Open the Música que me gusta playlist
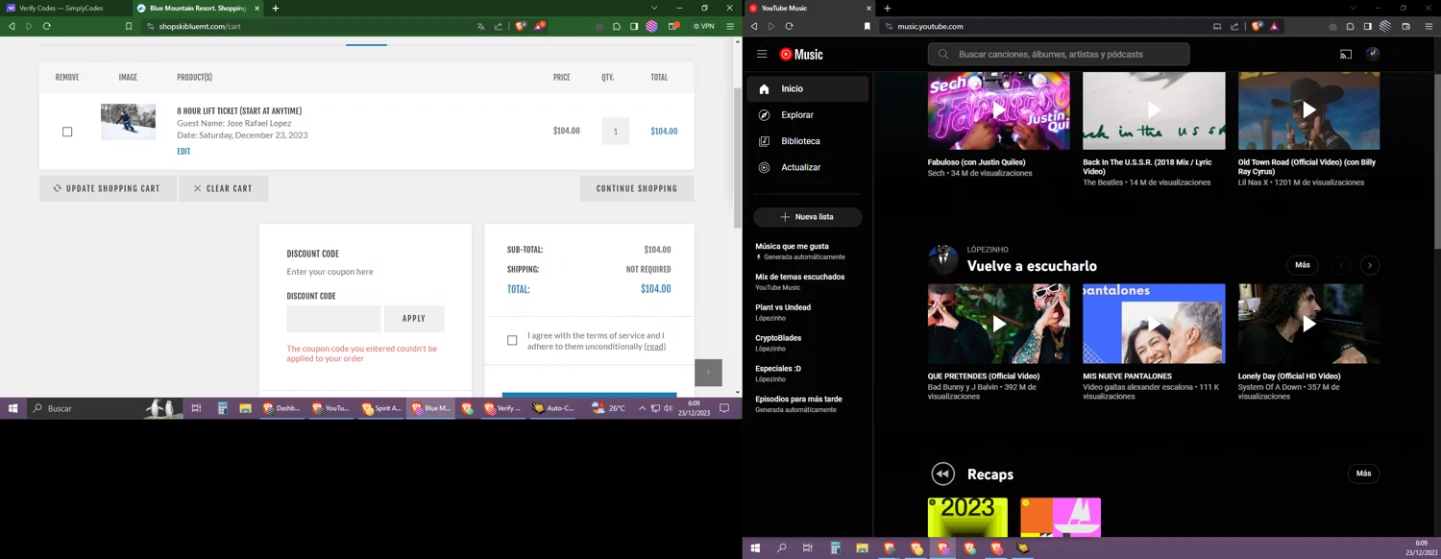The height and width of the screenshot is (559, 1441). 808,252
